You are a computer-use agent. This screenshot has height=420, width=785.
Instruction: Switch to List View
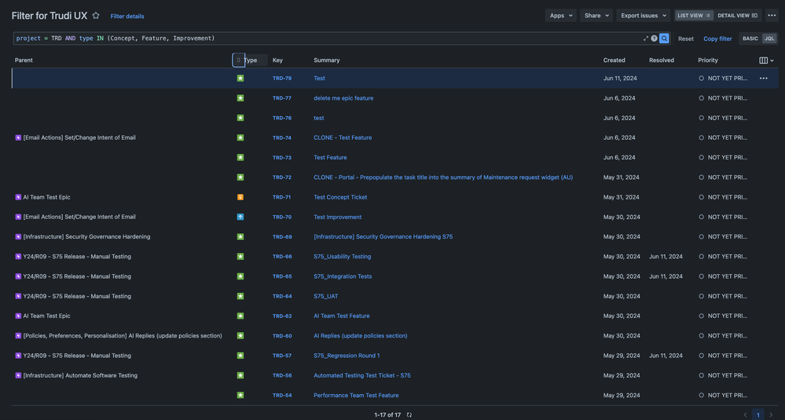693,16
